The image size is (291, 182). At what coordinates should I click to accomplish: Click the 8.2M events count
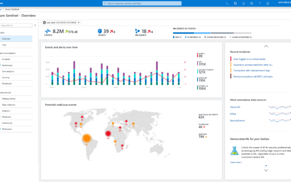[x=58, y=31]
